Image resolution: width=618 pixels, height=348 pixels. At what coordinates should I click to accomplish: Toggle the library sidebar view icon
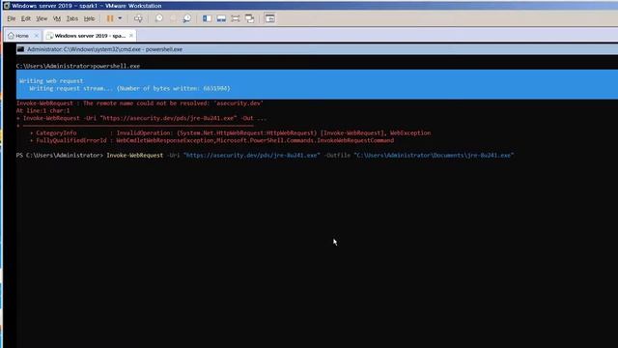point(207,18)
